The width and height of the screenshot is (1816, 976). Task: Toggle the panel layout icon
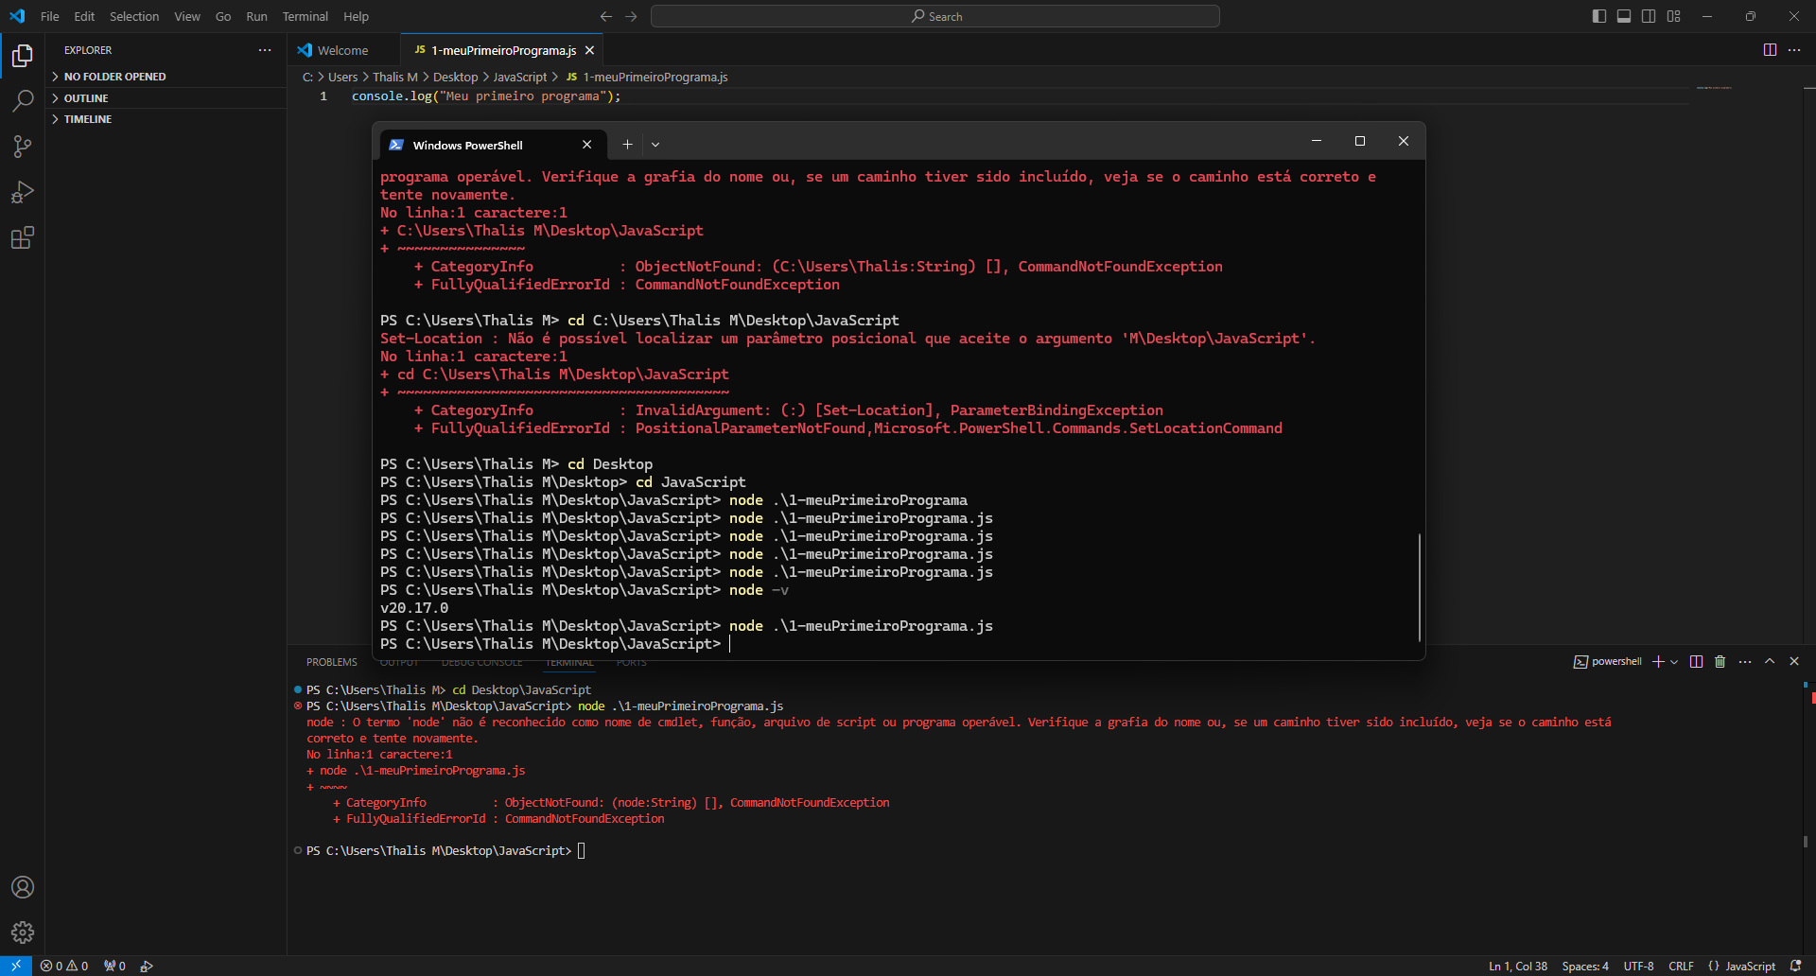click(x=1624, y=16)
